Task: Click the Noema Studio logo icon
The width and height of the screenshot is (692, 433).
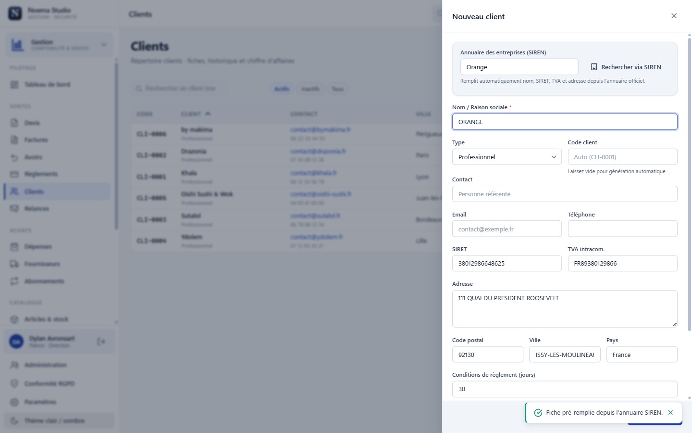Action: coord(15,13)
